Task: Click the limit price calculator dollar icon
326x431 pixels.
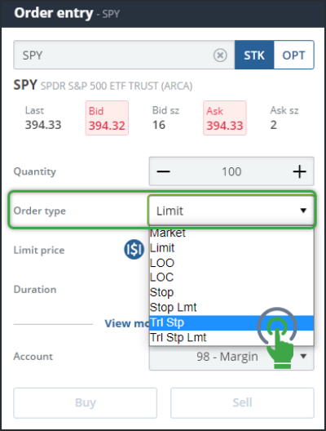Action: 134,249
